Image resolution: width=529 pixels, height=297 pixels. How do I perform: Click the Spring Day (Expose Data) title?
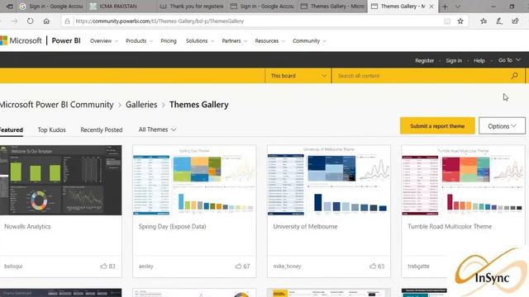click(173, 227)
